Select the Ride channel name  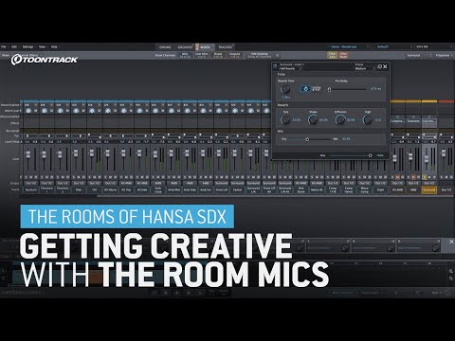79,189
